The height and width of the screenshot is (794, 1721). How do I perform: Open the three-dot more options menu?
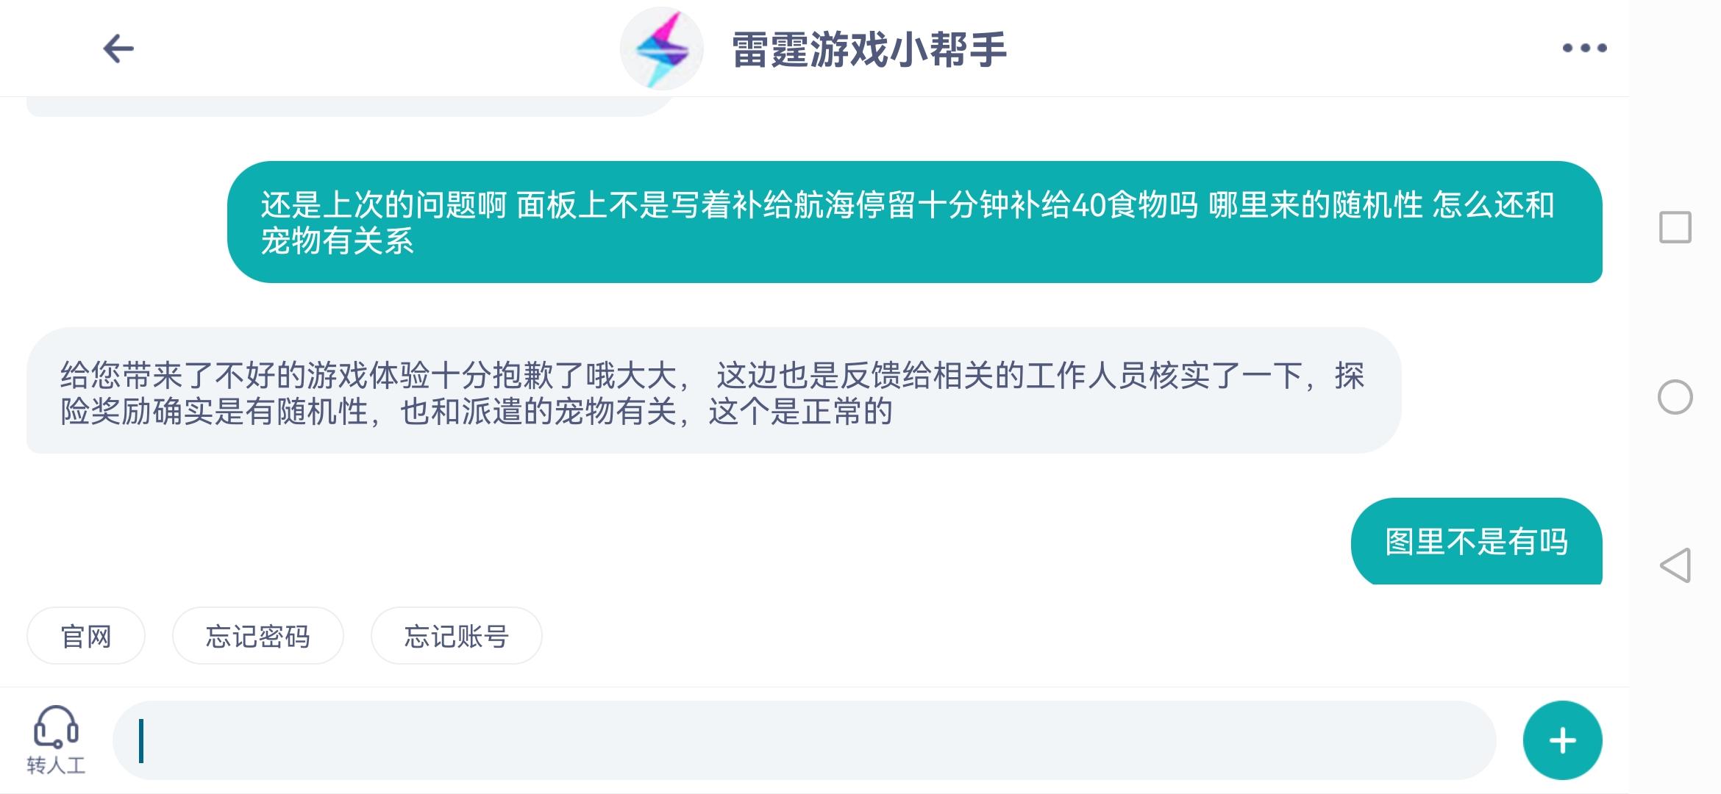coord(1584,49)
